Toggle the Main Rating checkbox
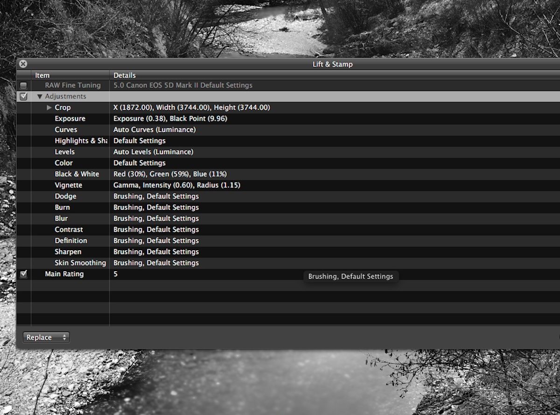This screenshot has width=560, height=415. [x=24, y=274]
